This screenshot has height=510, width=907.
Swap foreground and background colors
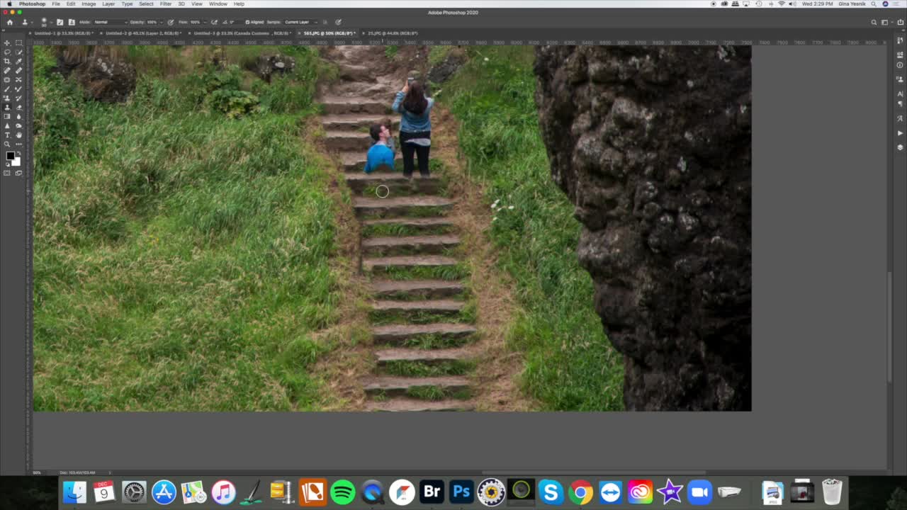18,152
